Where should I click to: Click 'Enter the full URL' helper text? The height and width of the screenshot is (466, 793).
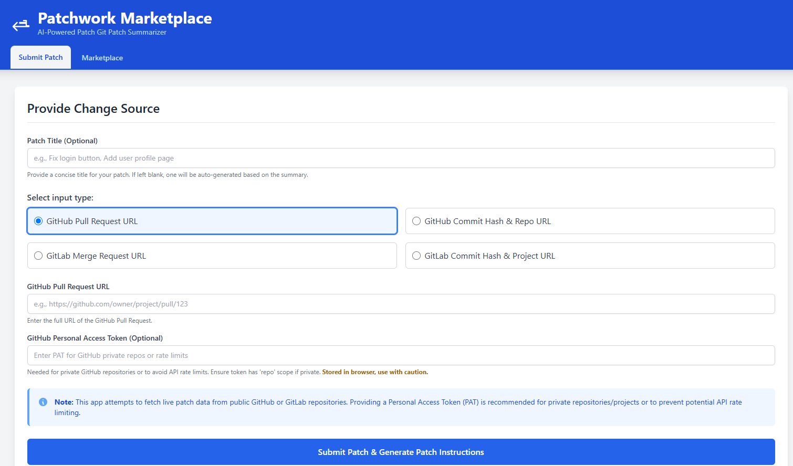pos(90,321)
